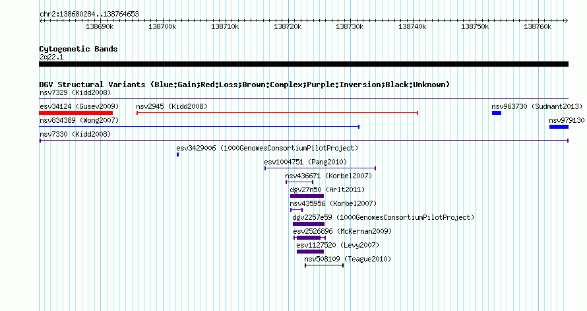Image resolution: width=587 pixels, height=311 pixels.
Task: Open variant label nsv2945 (Kidd2008)
Action: (171, 106)
